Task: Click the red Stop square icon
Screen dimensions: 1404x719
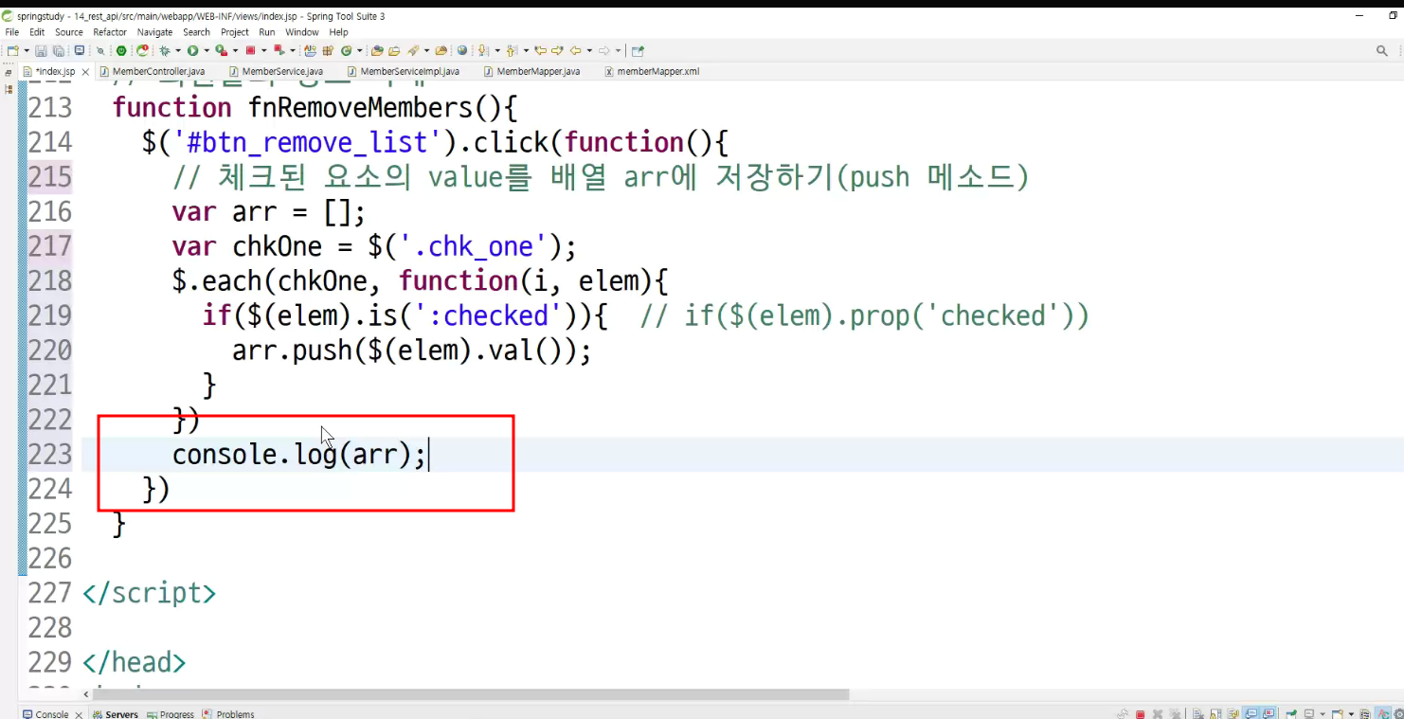Action: point(250,50)
